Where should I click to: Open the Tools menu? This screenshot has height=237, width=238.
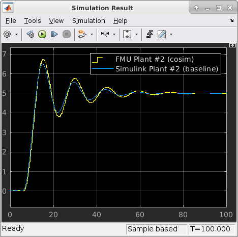coord(33,21)
